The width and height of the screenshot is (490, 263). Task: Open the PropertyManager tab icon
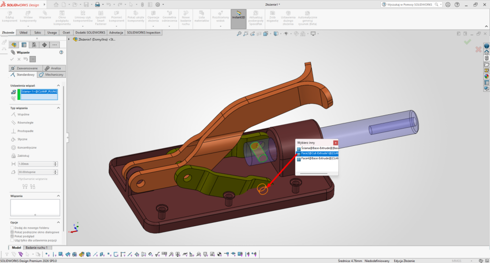point(24,45)
